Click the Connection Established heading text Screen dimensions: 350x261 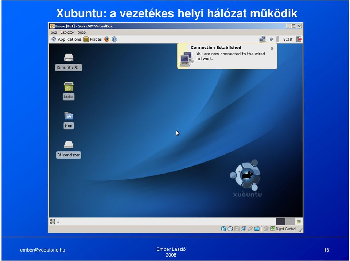216,47
